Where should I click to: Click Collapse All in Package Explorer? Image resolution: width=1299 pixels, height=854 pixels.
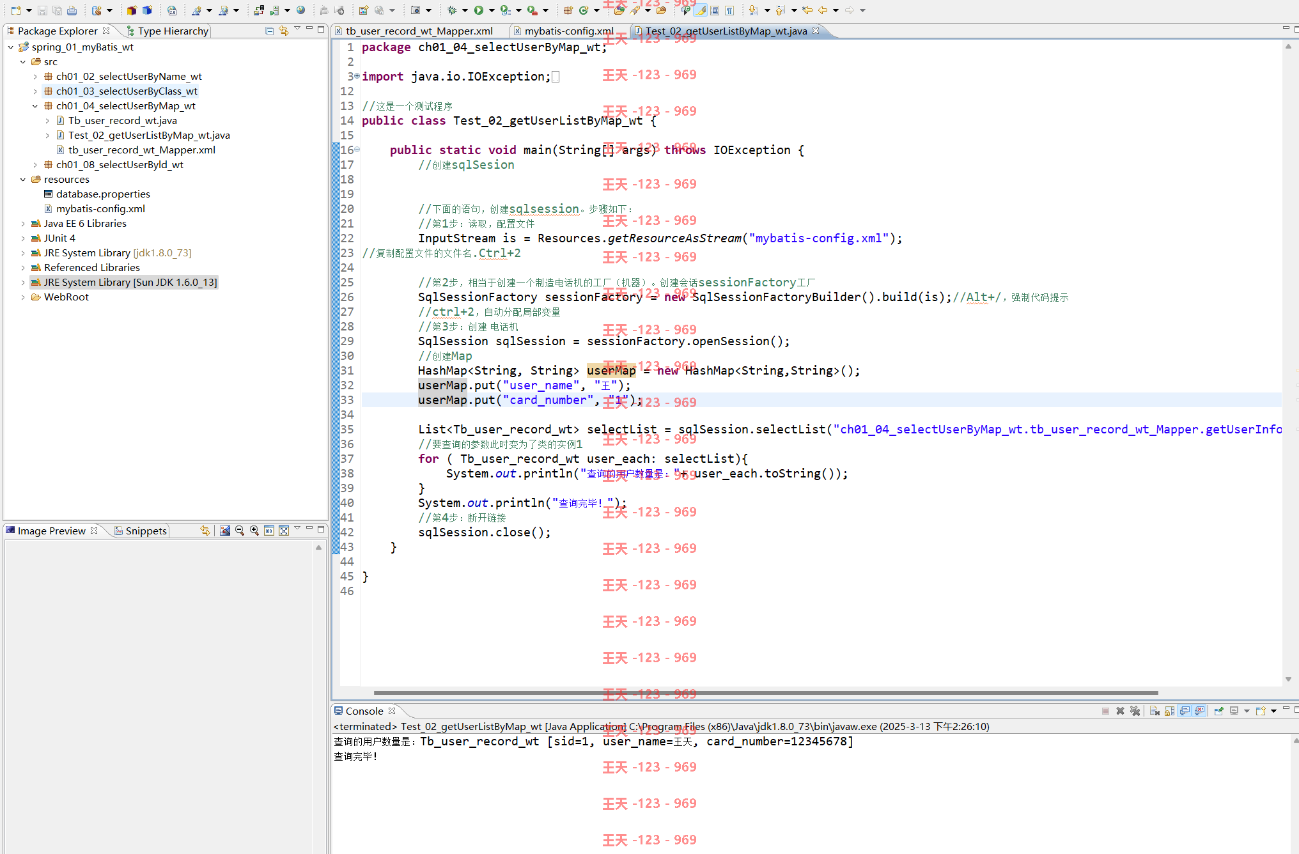270,31
